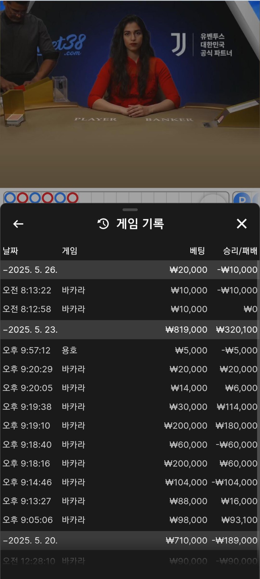Tap the last red circle in the bead road
Viewport: 260px width, 579px height.
click(73, 198)
